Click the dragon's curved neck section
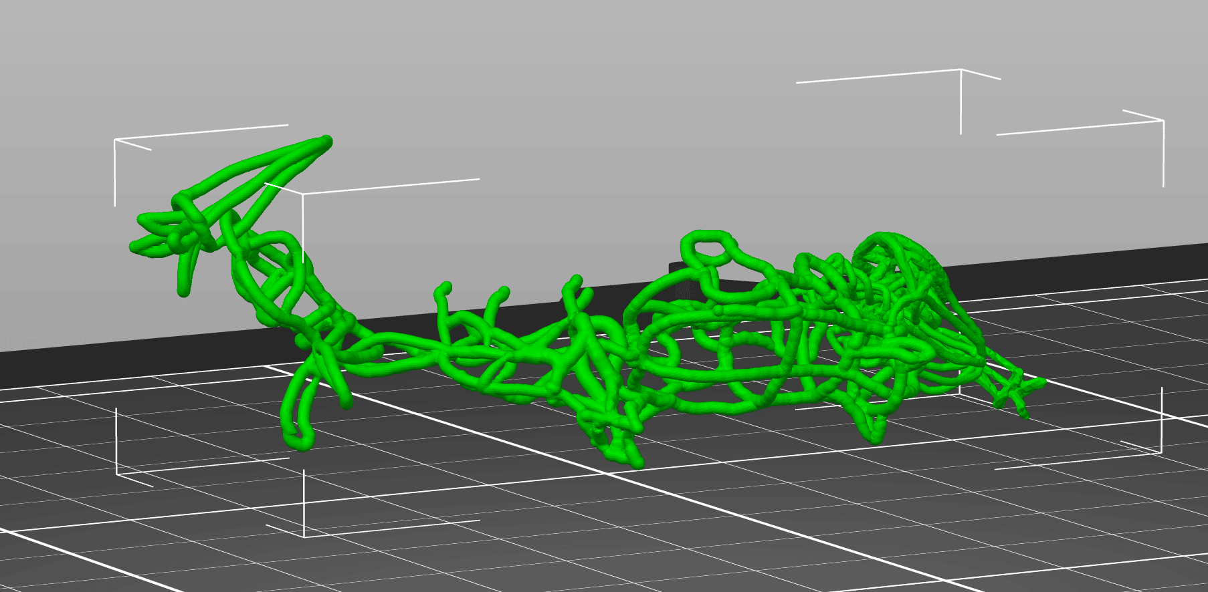 click(x=281, y=281)
